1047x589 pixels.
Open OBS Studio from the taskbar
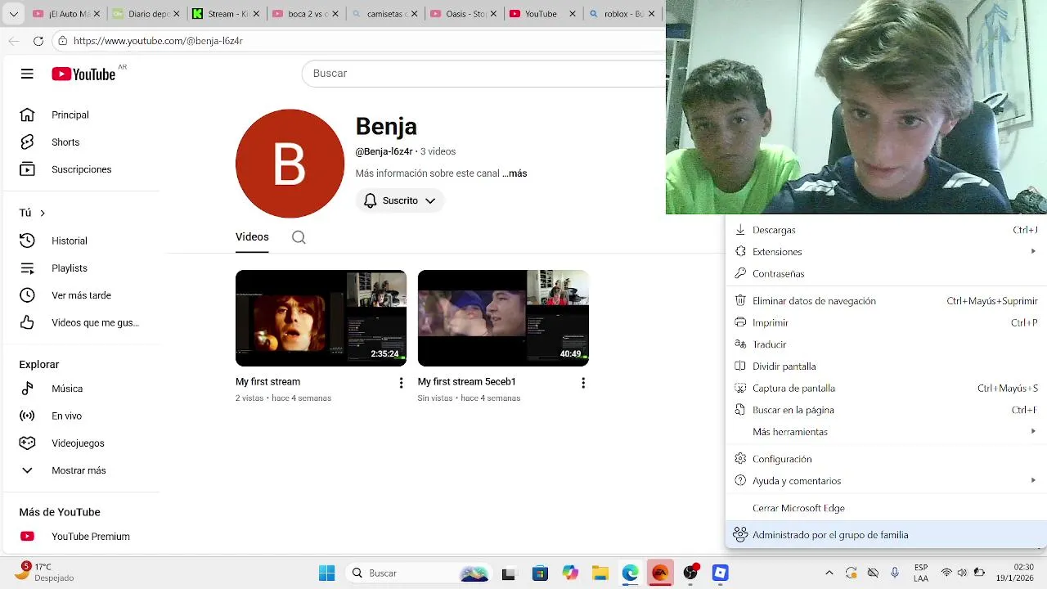pyautogui.click(x=690, y=573)
